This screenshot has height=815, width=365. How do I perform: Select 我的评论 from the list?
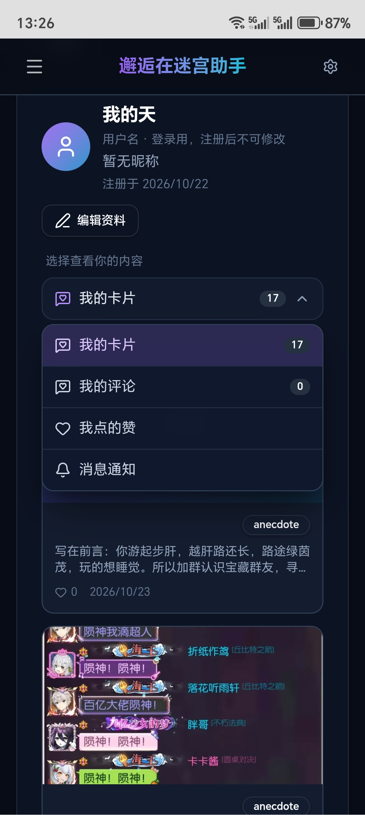point(182,387)
